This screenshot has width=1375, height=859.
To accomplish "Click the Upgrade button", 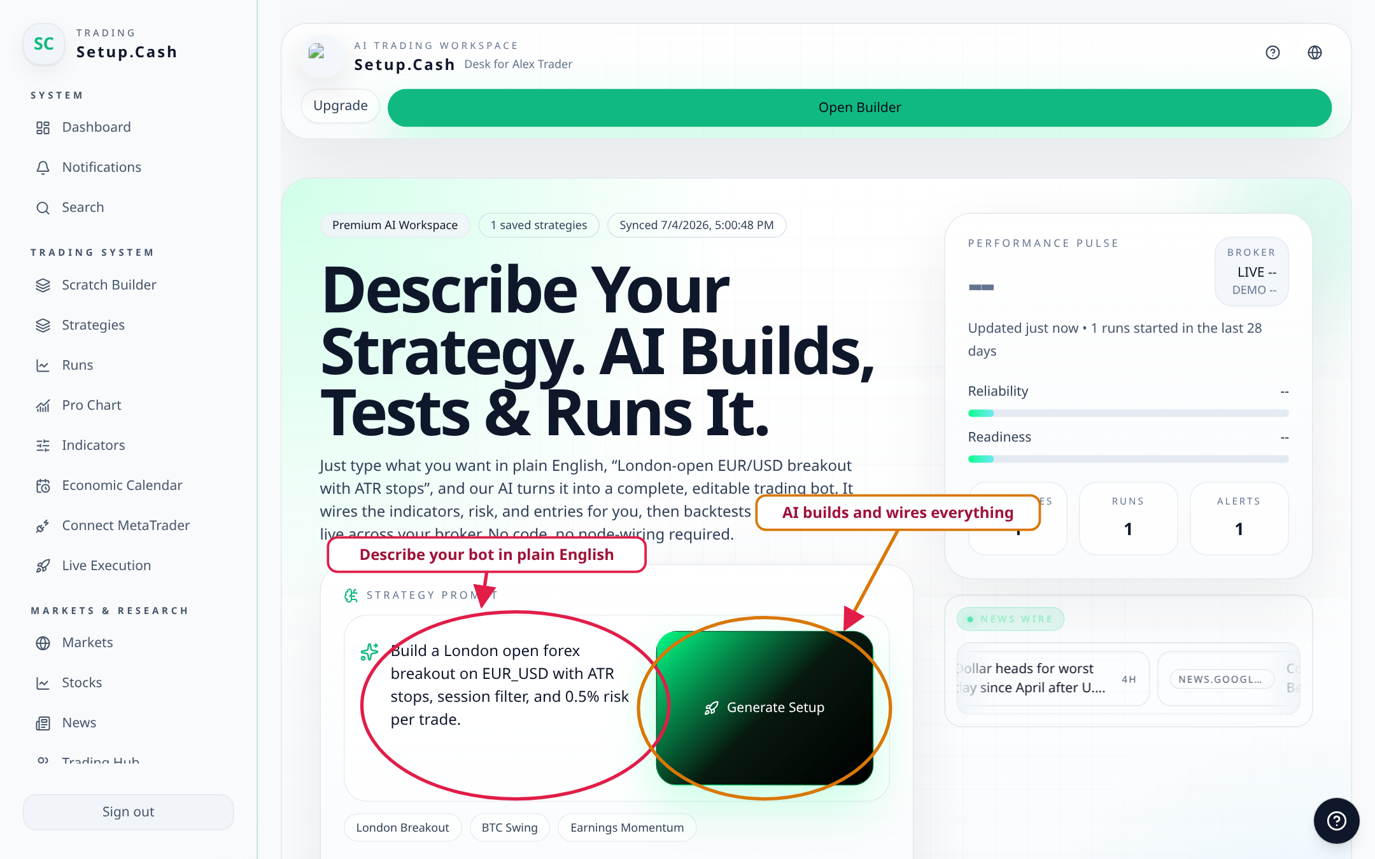I will 341,106.
